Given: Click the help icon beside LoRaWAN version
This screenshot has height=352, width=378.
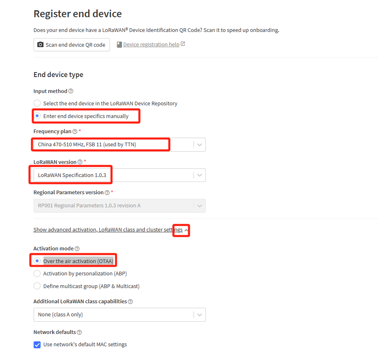Looking at the screenshot, I should (x=80, y=162).
